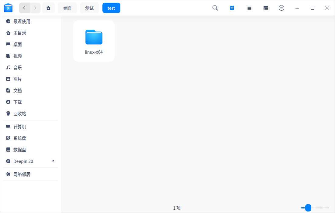Click the linux-x64 folder name label

click(x=94, y=52)
